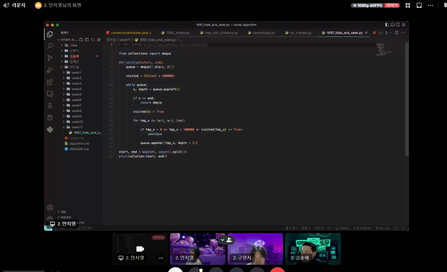Expand the week5 folder

76,95
